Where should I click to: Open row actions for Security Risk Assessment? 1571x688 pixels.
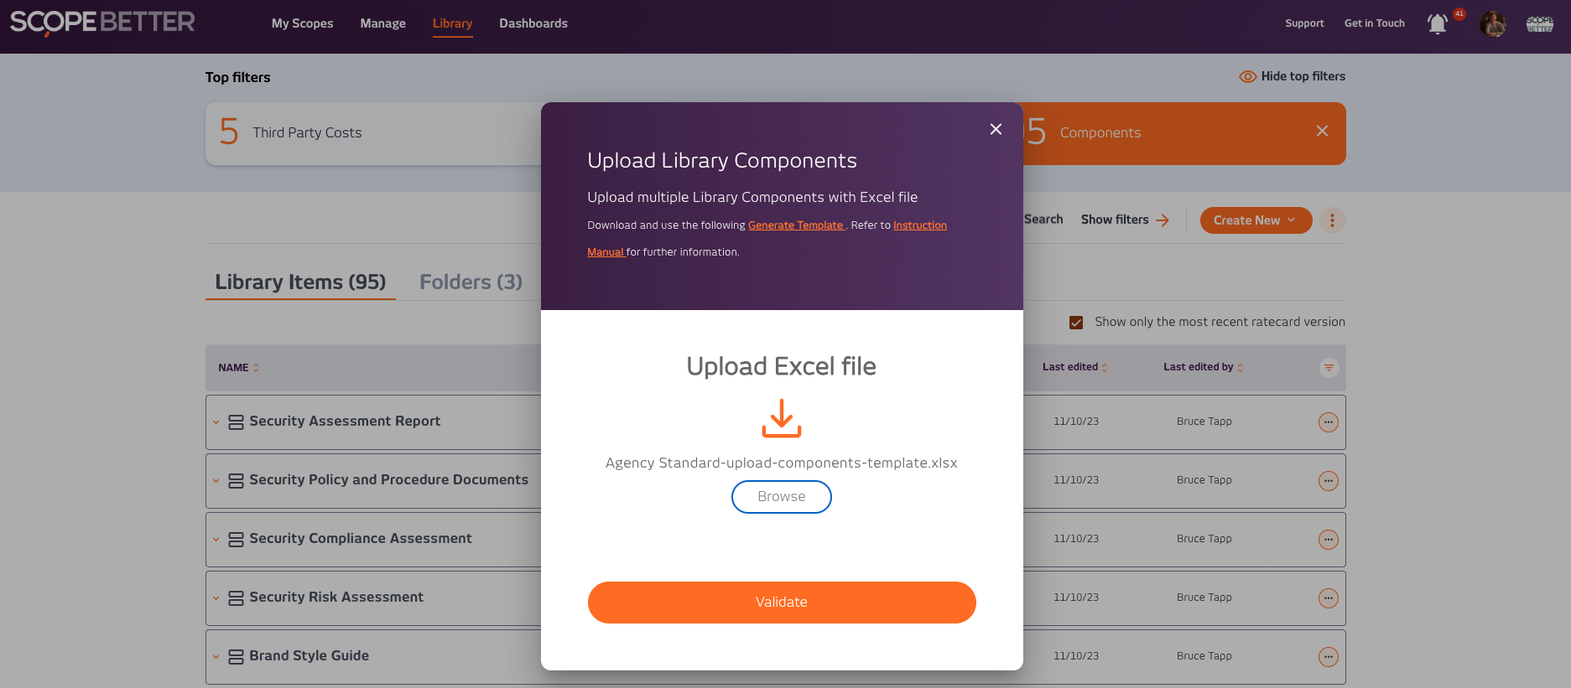[1328, 598]
